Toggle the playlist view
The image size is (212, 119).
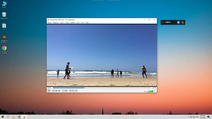70,91
